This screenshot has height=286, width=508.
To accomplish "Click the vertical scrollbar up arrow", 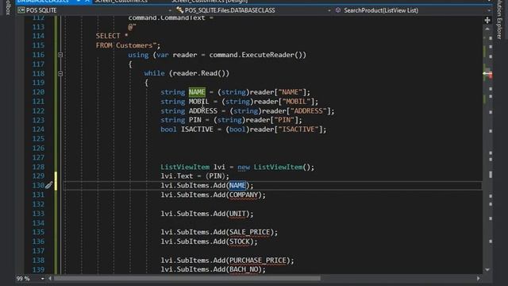I will [487, 29].
